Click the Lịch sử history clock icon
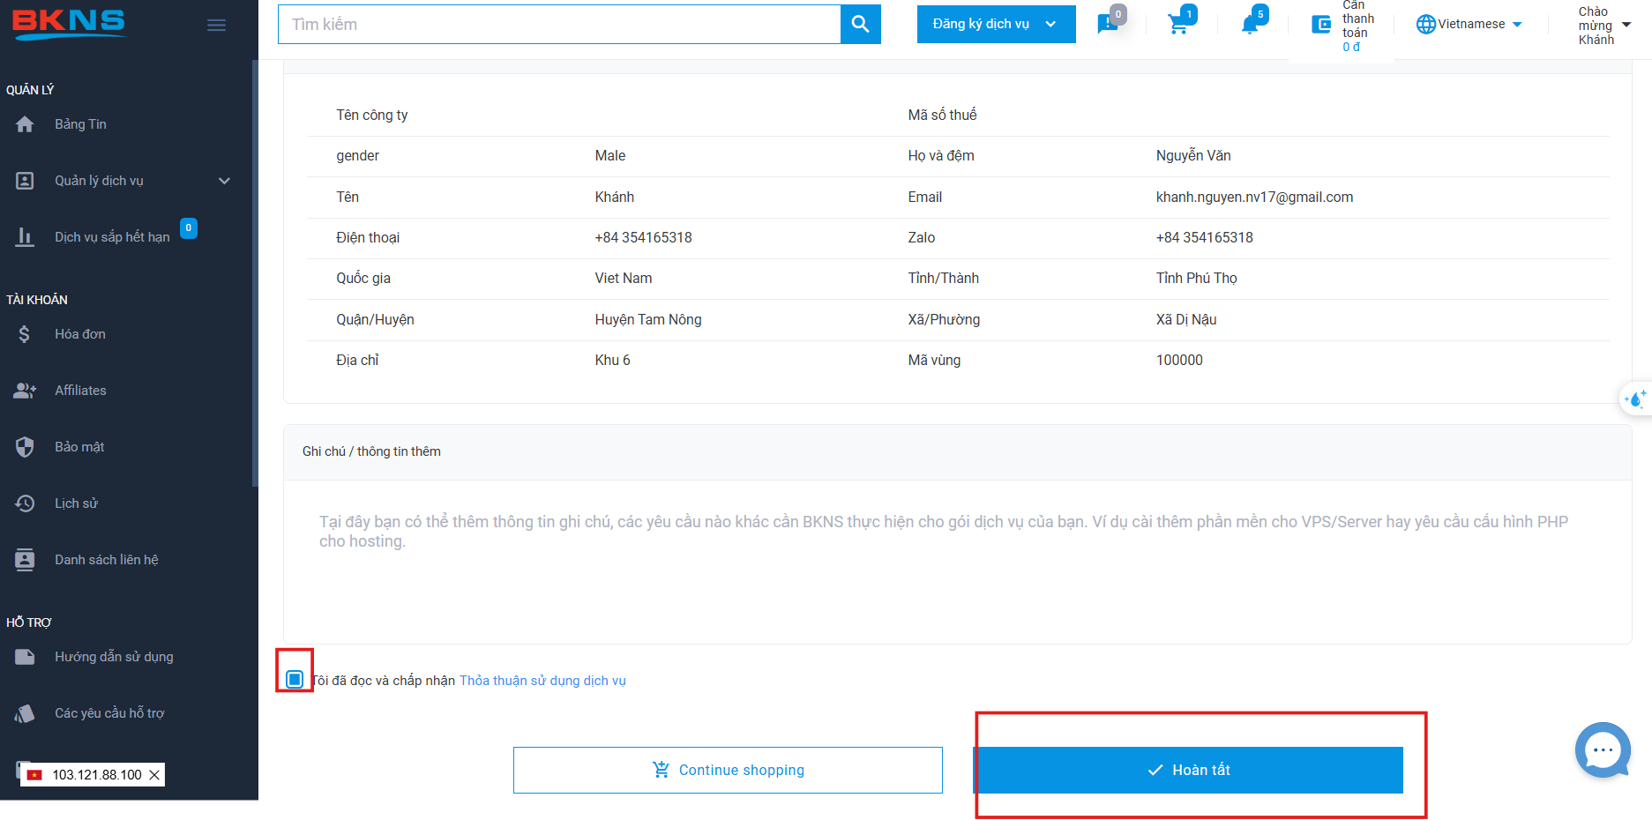 pos(25,503)
